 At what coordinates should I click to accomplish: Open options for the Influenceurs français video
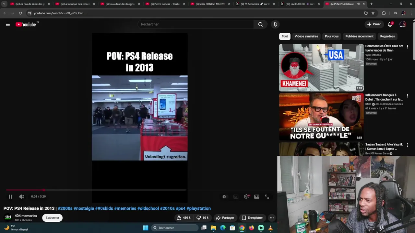pos(407,96)
